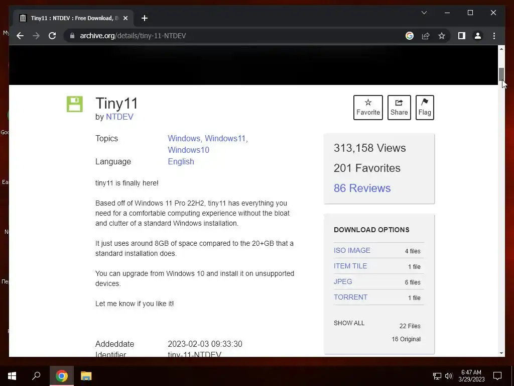Click the 6 files count next to JPEG

pyautogui.click(x=413, y=282)
